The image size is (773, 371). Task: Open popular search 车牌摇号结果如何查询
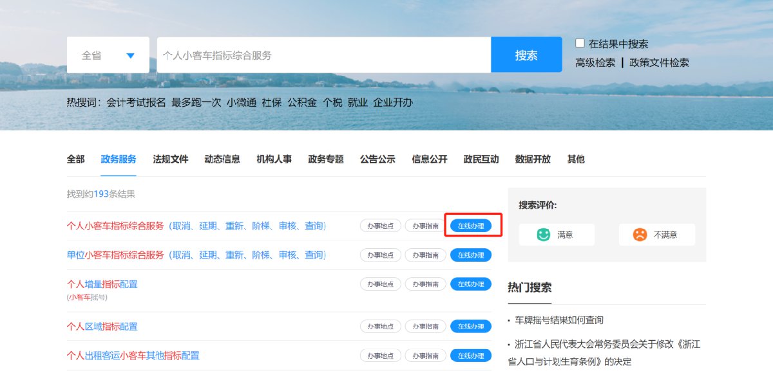(558, 320)
